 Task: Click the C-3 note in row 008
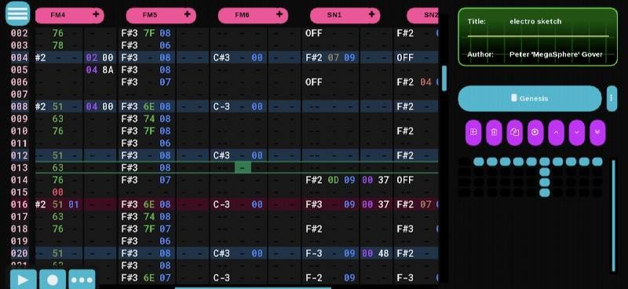(x=221, y=107)
